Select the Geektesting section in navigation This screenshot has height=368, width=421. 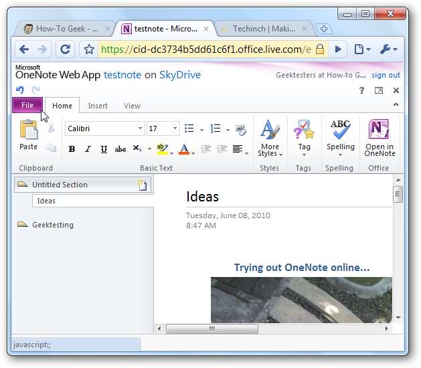(x=52, y=225)
